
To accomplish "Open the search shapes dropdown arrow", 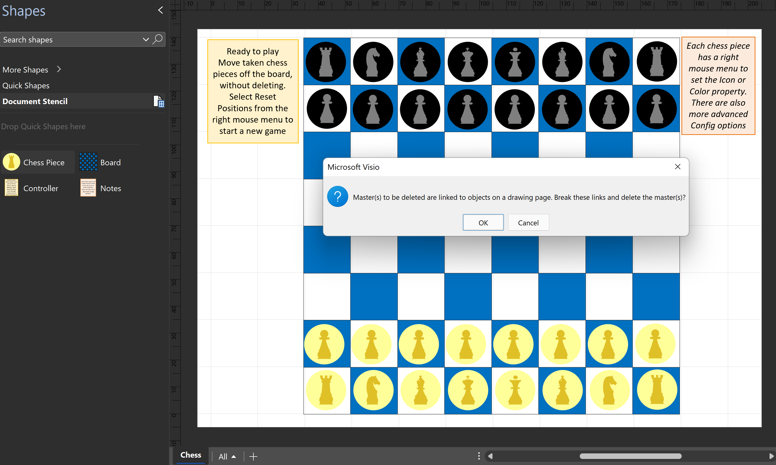I will [146, 40].
